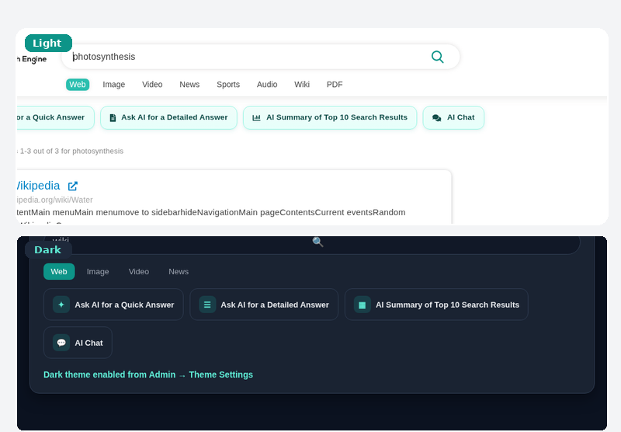Click Dark 'AI Summary of Top 10 Search Results'

[436, 305]
